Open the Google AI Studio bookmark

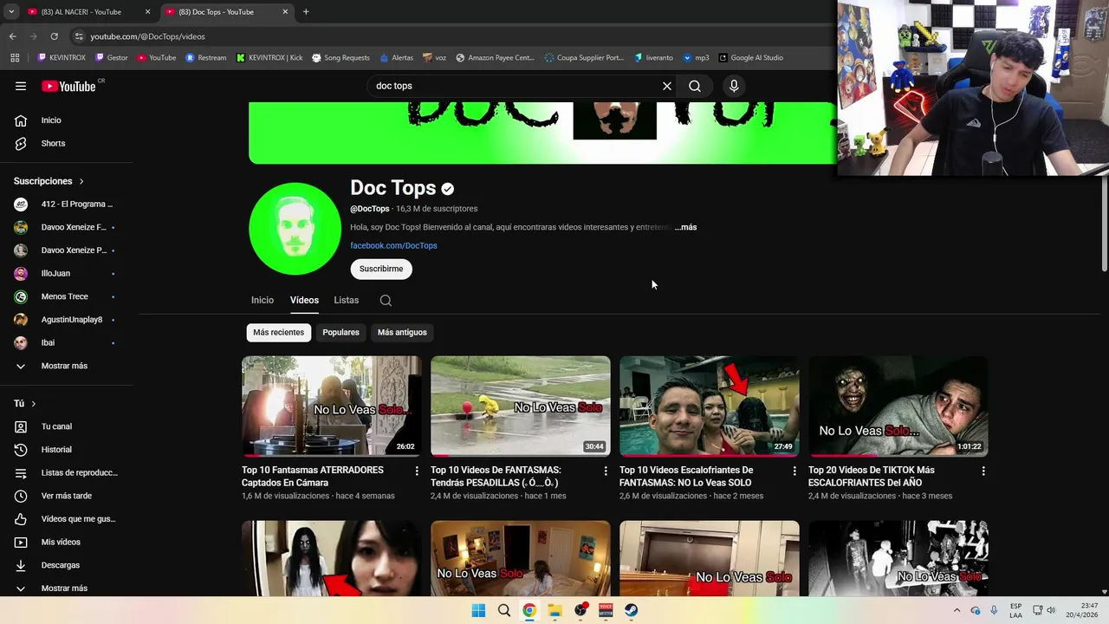750,58
